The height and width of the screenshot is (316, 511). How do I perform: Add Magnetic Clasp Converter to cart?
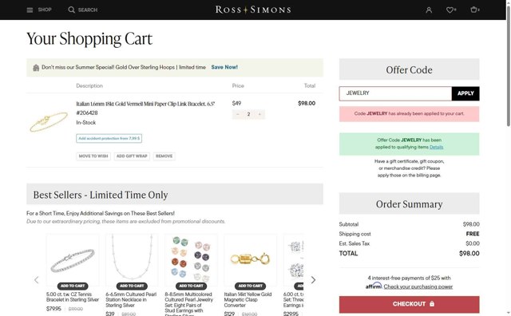click(x=250, y=286)
